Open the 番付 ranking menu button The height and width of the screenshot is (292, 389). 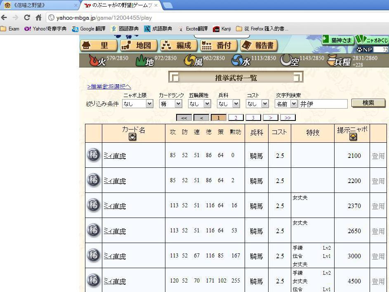219,46
